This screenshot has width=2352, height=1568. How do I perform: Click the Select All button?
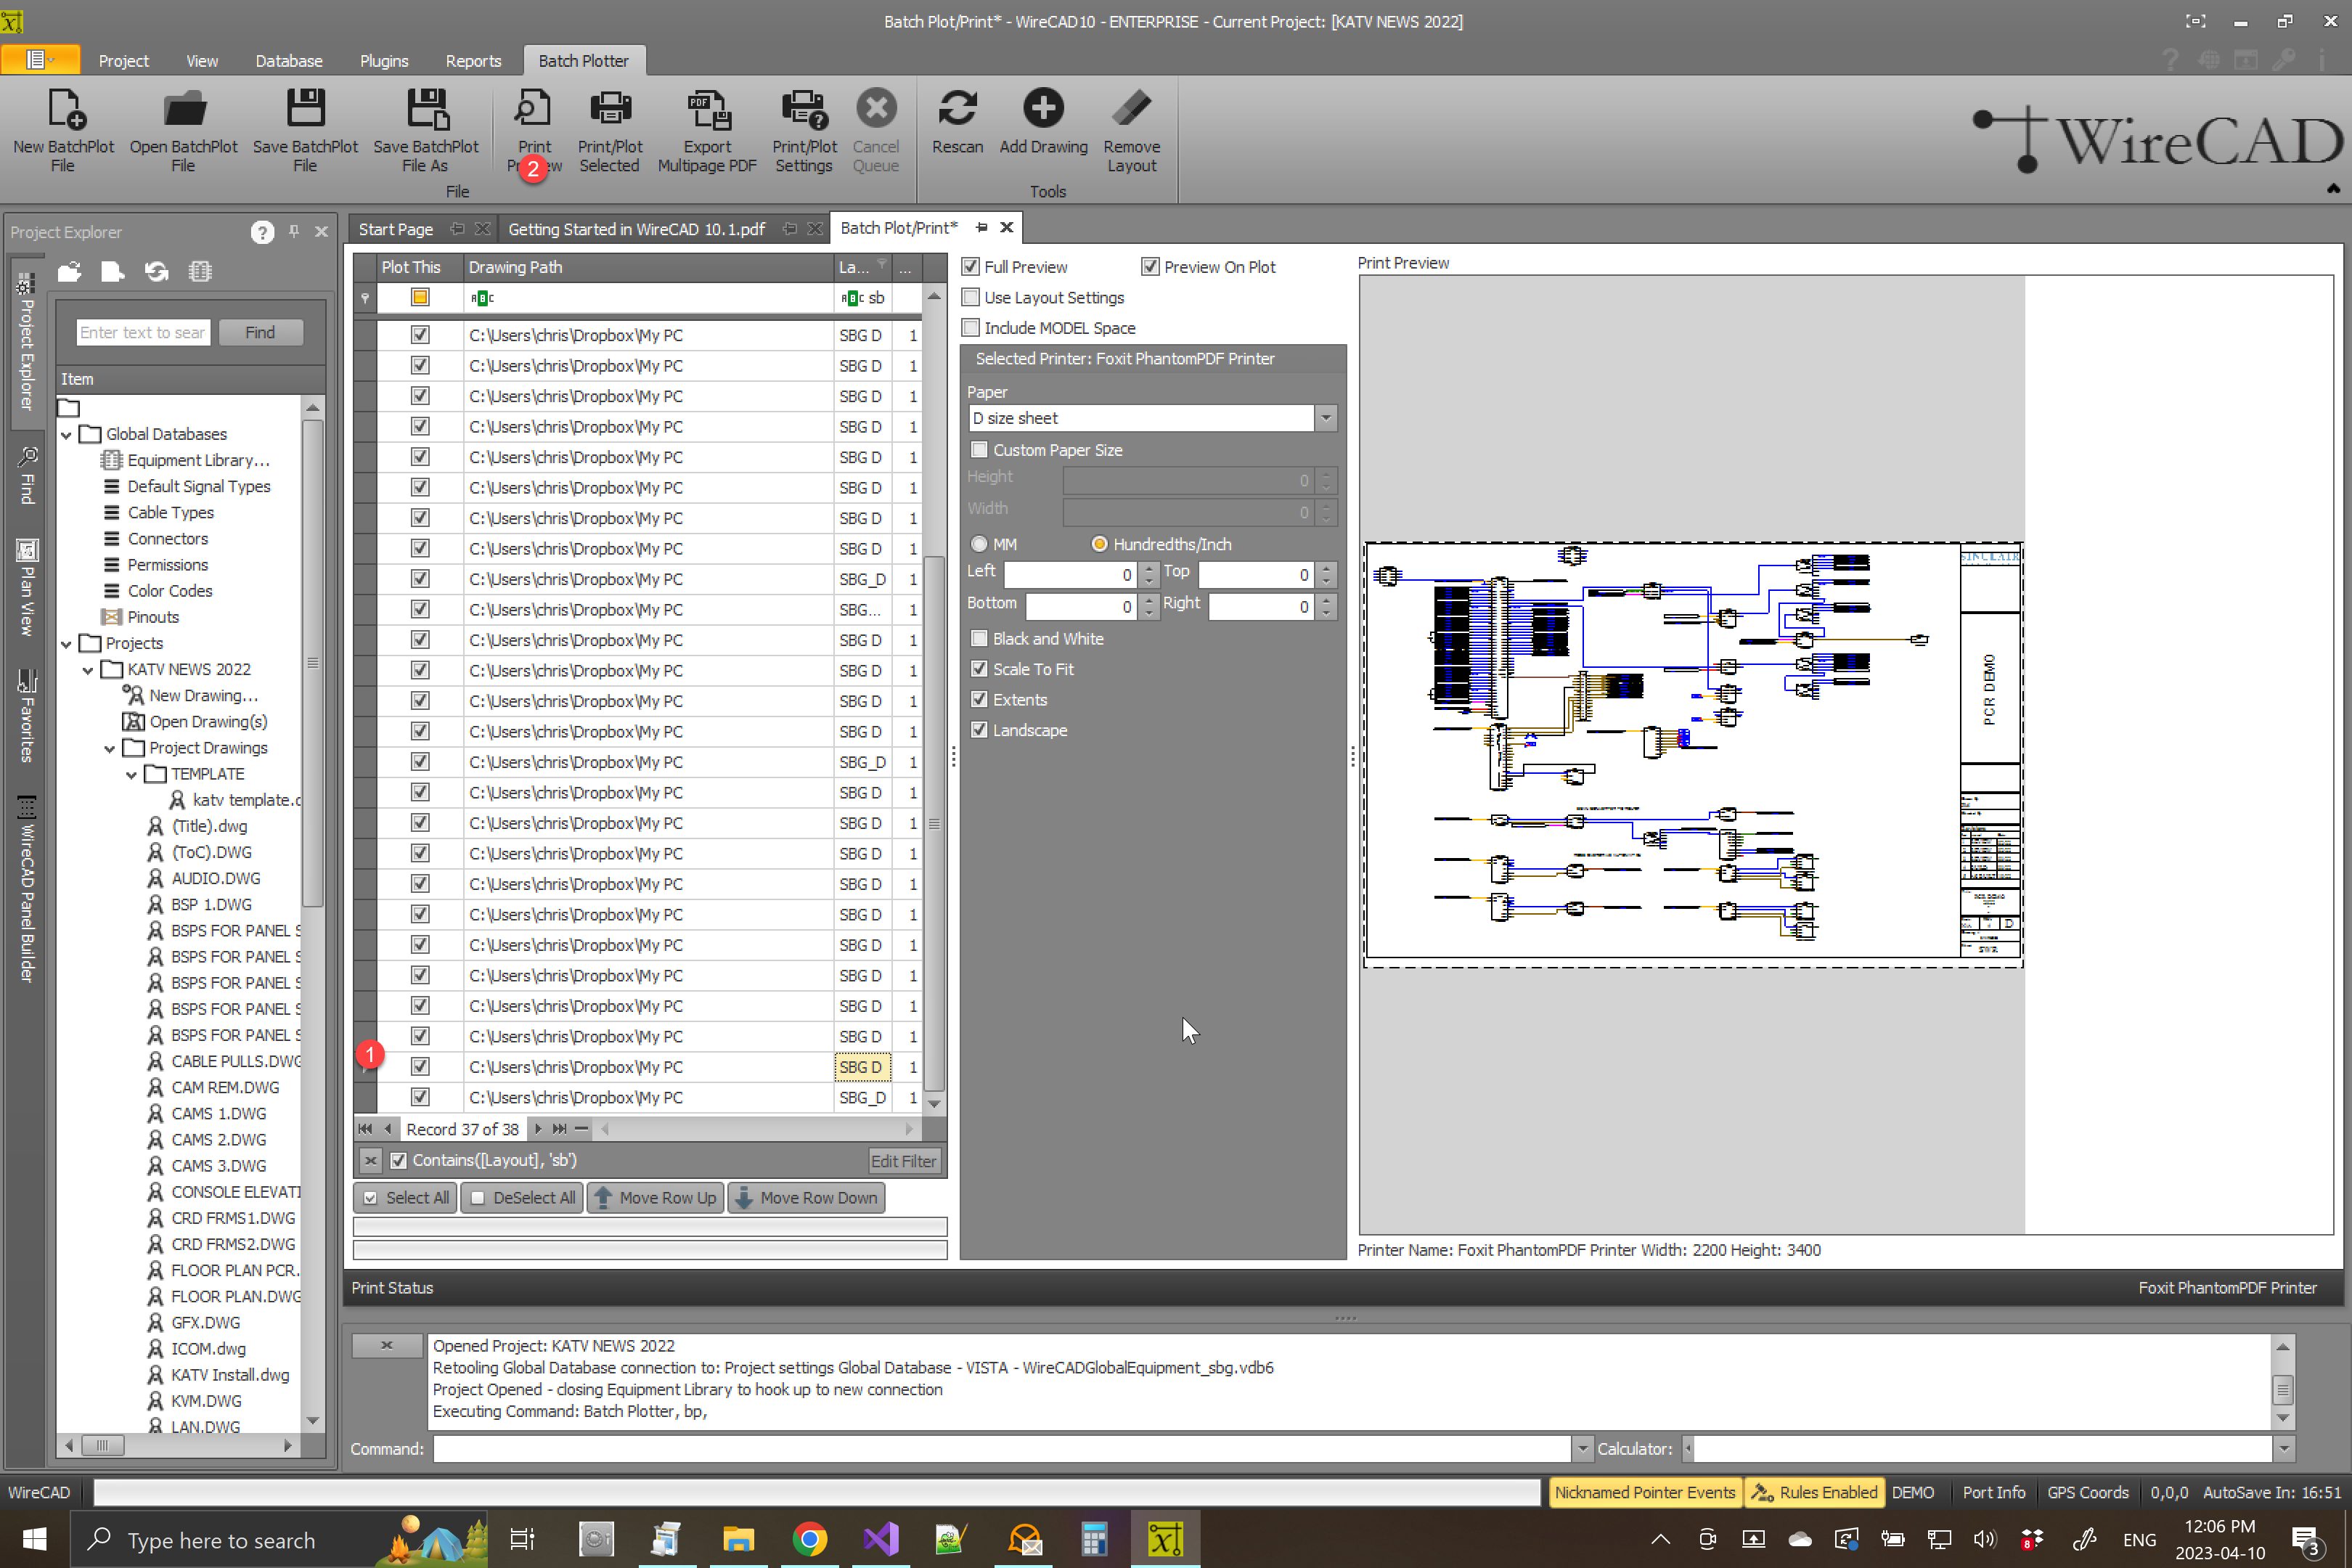(x=405, y=1198)
